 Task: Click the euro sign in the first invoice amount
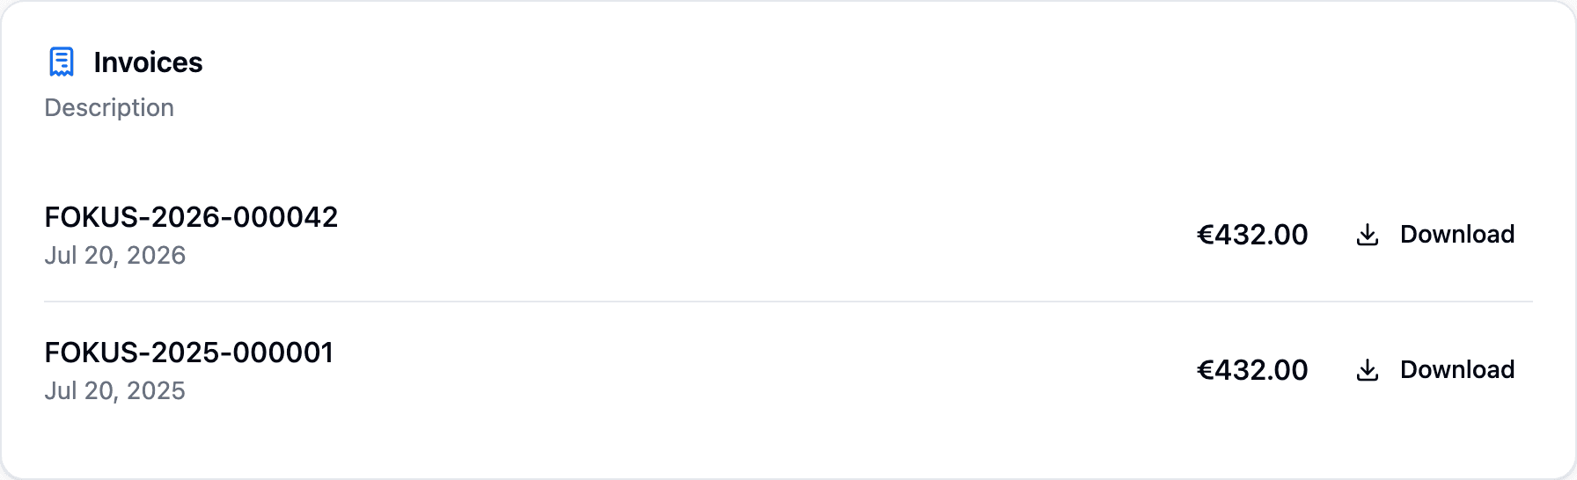[1206, 235]
